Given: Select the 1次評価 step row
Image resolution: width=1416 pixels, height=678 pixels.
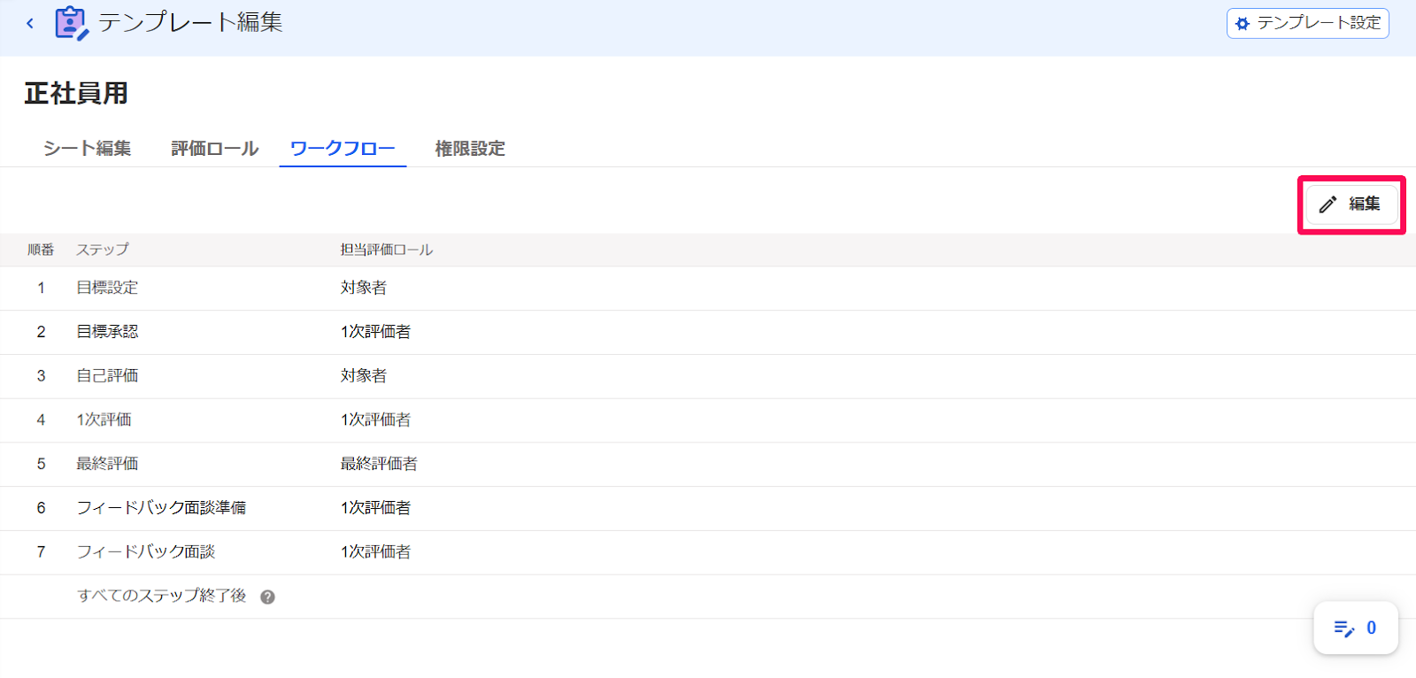Looking at the screenshot, I should point(708,421).
